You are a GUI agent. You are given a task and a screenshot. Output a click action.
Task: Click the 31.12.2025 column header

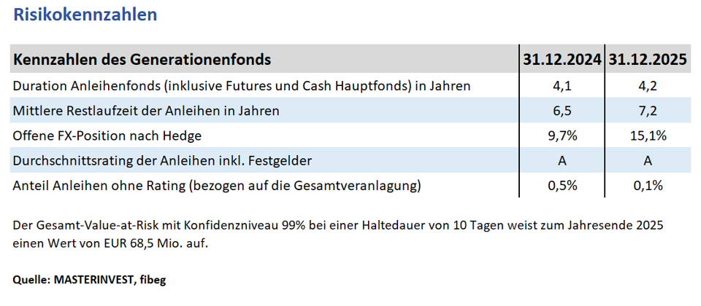pyautogui.click(x=647, y=59)
